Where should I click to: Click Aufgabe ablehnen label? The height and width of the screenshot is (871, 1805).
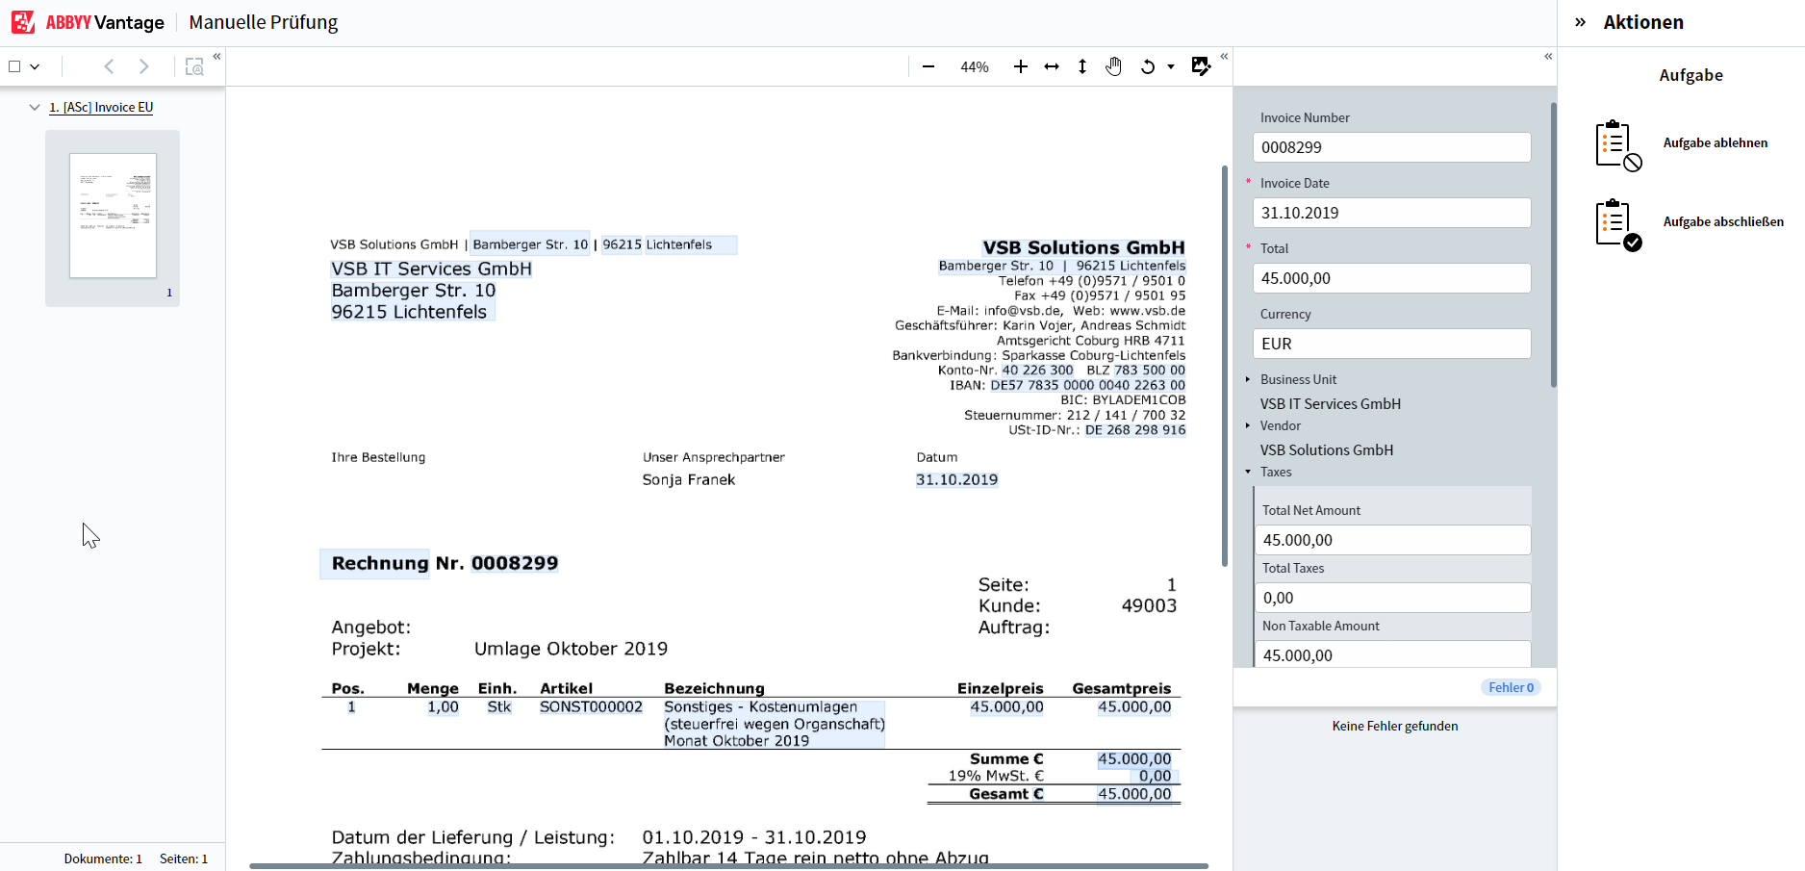(1716, 142)
